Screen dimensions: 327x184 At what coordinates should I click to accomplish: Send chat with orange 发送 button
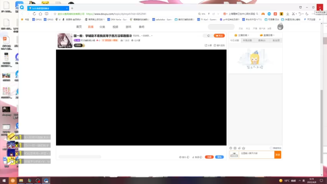278,155
